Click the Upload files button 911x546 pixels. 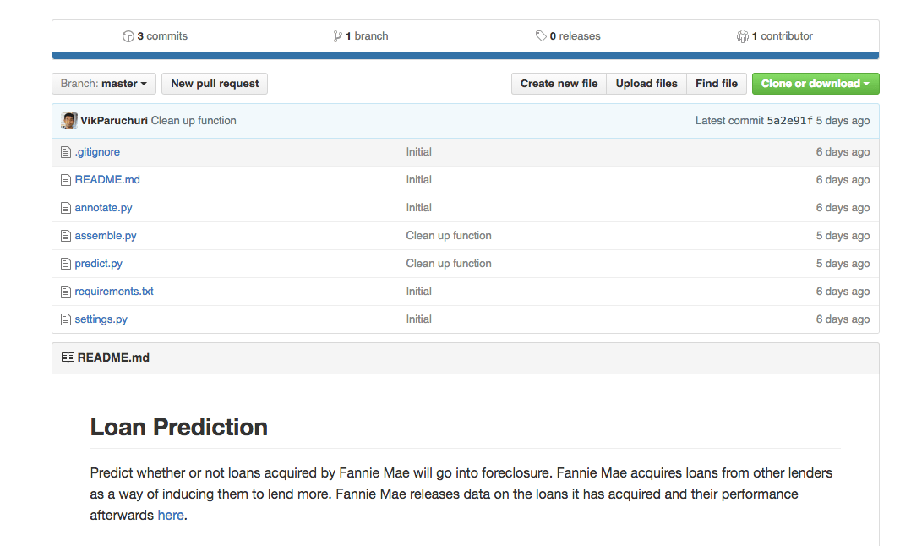646,84
